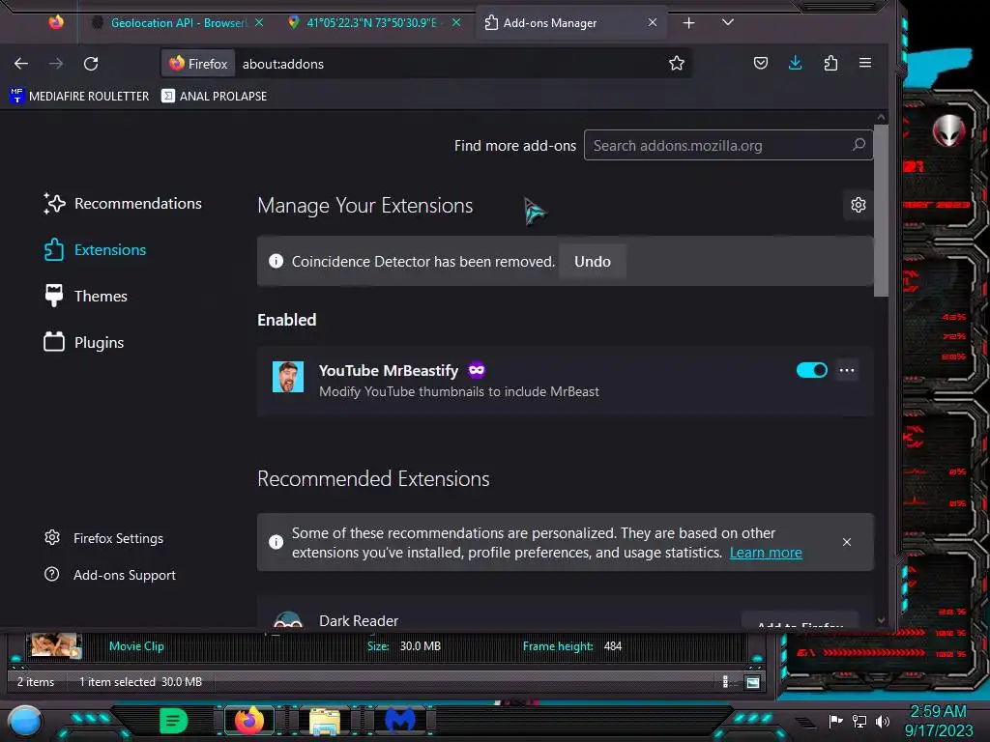
Task: Open the Action Center flag in the tray
Action: pos(836,721)
